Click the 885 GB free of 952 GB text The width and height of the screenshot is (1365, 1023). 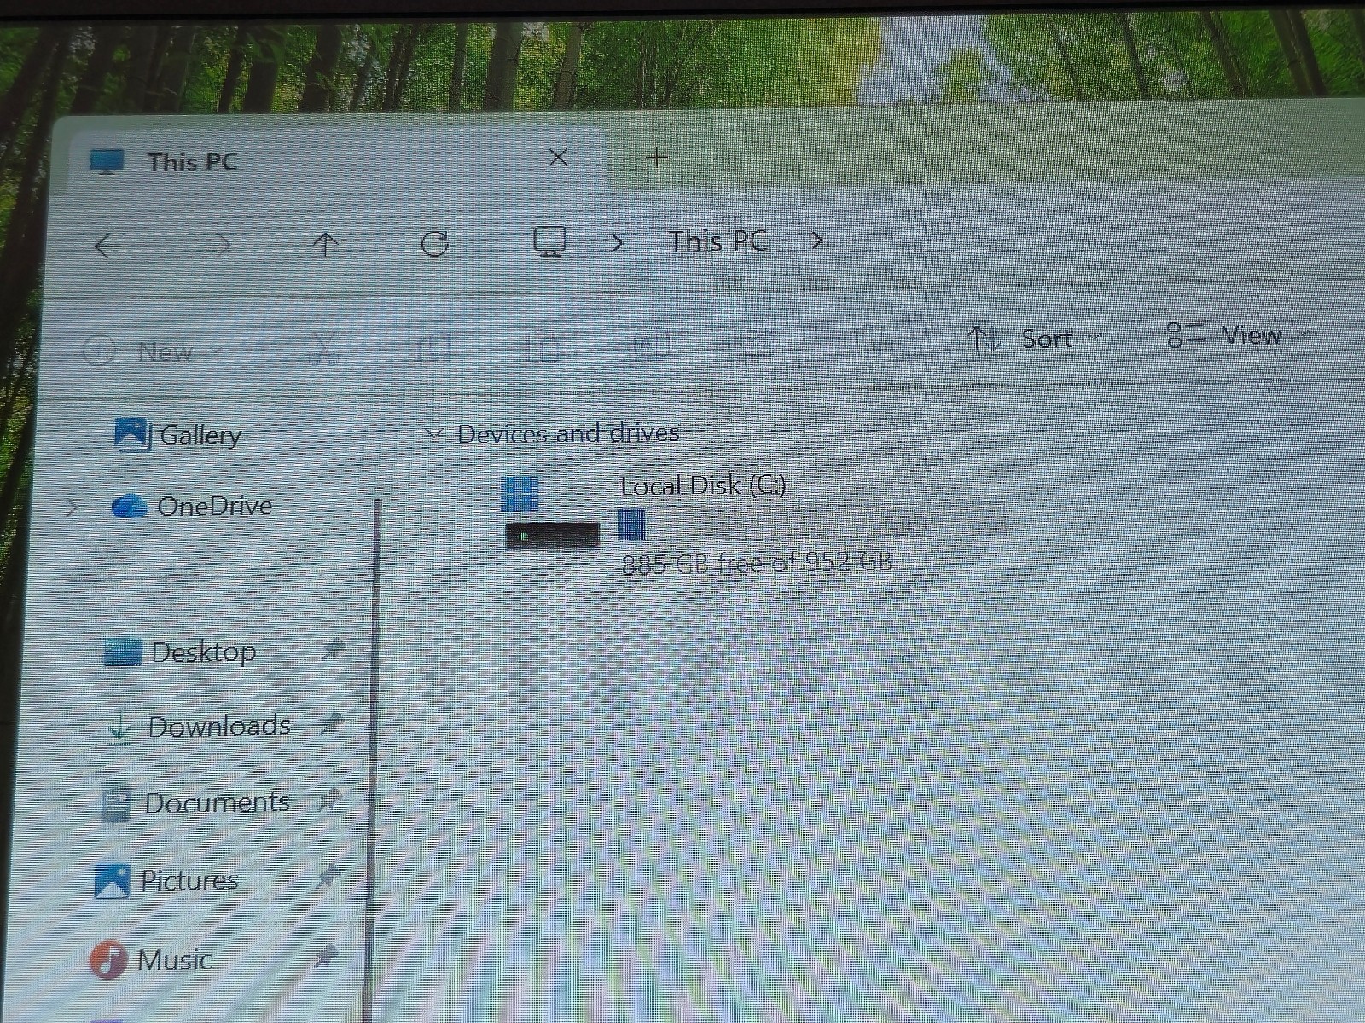pyautogui.click(x=757, y=563)
